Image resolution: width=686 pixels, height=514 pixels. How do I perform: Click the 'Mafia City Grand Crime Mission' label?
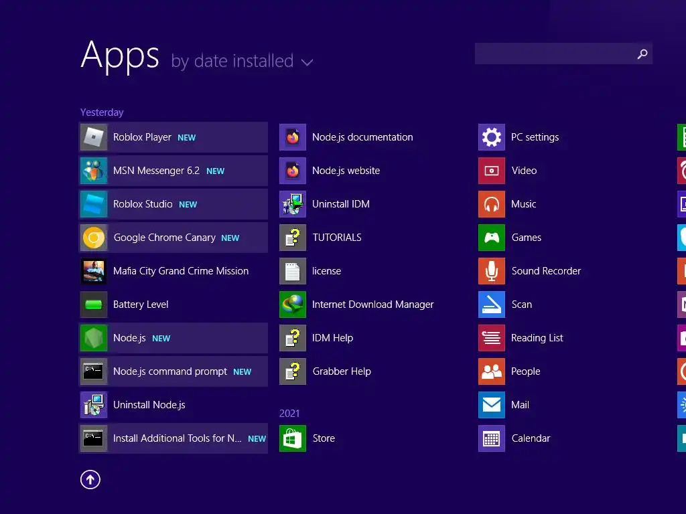click(181, 271)
